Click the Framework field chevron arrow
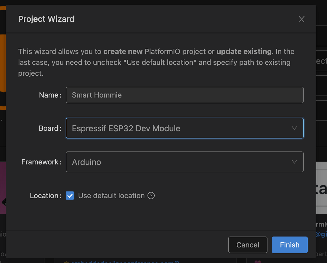Image resolution: width=327 pixels, height=263 pixels. pos(294,162)
